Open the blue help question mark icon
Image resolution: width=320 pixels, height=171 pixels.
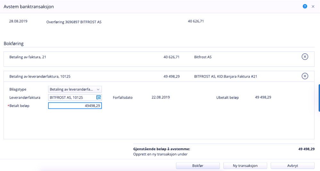[x=305, y=6]
